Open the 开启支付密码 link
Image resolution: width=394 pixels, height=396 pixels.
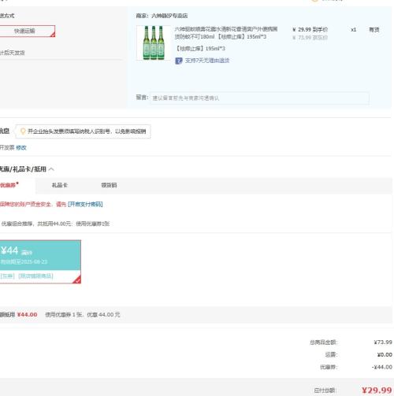click(x=85, y=204)
